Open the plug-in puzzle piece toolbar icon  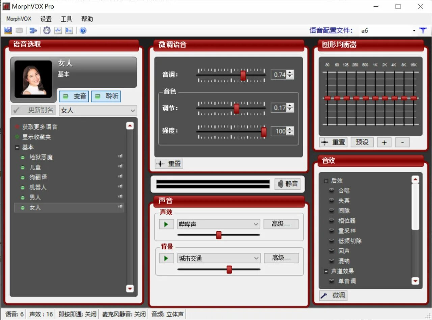(33, 31)
